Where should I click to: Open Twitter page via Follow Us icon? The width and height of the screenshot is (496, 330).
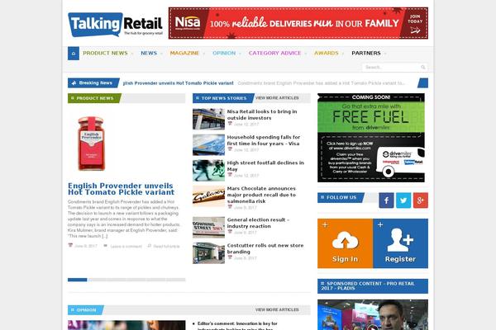[403, 200]
